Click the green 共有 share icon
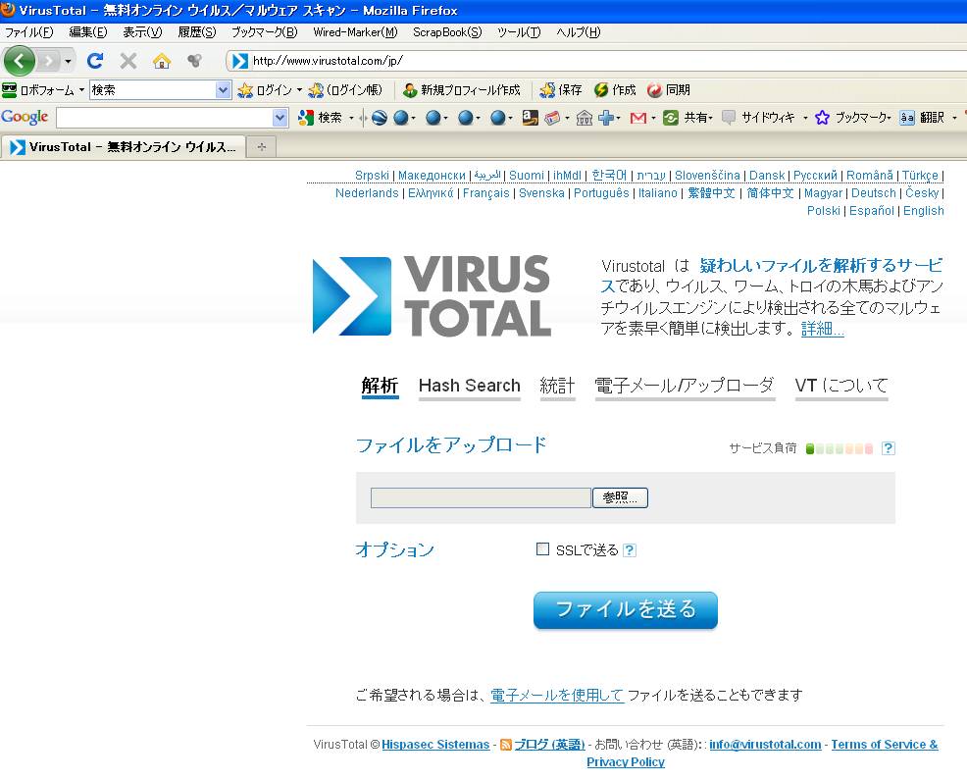The width and height of the screenshot is (967, 781). point(671,117)
